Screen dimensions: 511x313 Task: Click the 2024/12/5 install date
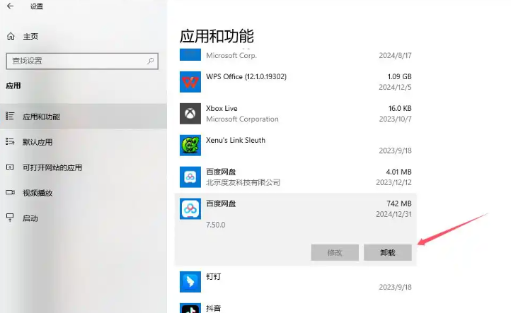point(395,87)
